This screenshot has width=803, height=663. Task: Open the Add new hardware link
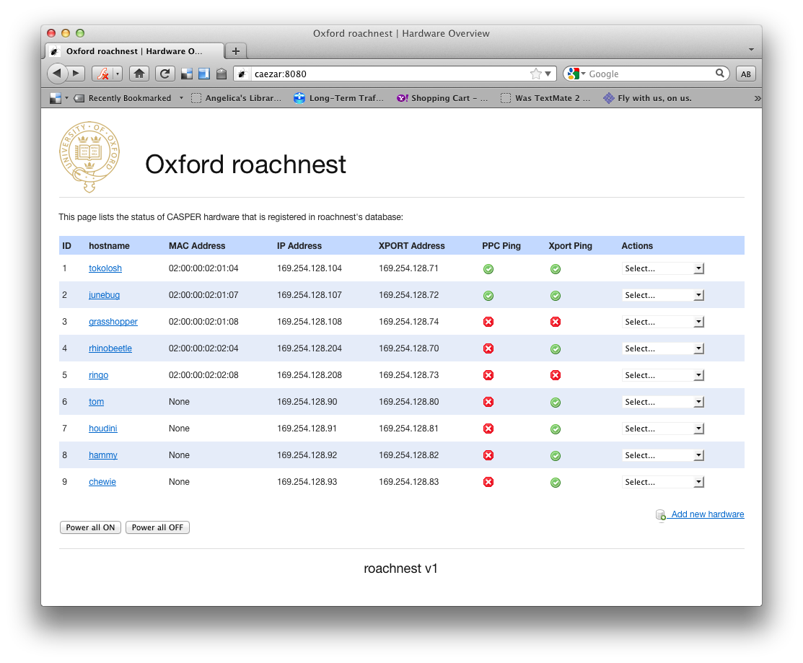click(x=707, y=514)
